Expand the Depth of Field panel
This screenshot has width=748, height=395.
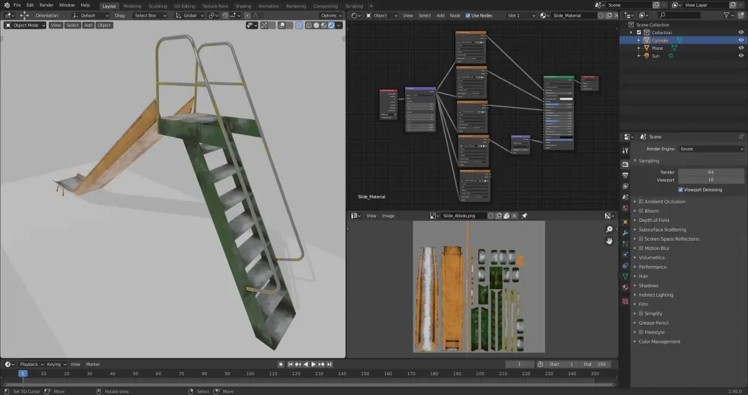pos(653,220)
